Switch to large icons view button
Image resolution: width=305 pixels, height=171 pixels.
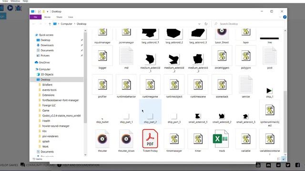pos(284,159)
